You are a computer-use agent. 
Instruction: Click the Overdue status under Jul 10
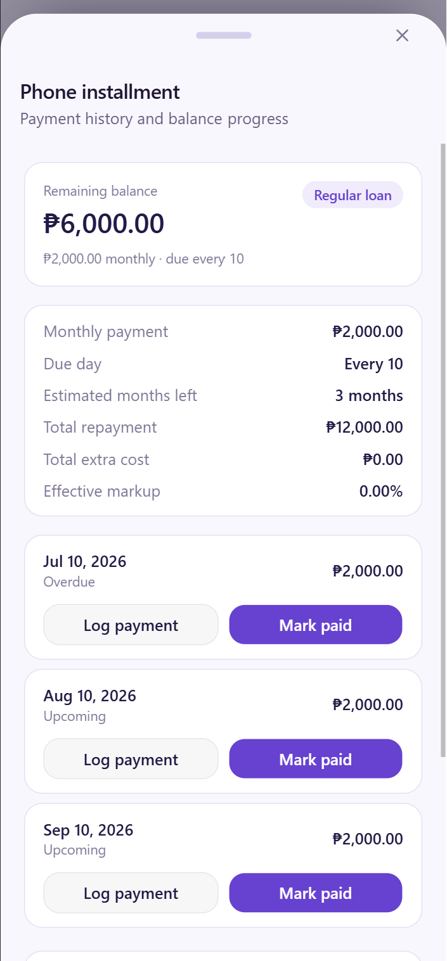point(69,582)
